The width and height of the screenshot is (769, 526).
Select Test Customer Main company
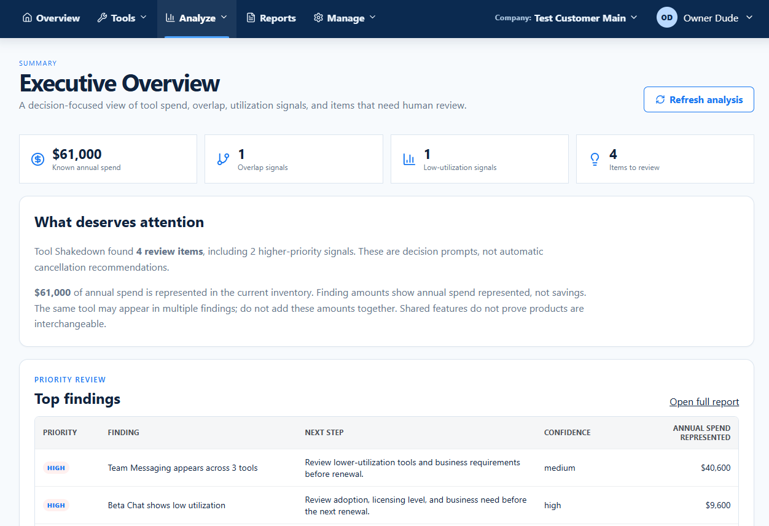coord(580,18)
